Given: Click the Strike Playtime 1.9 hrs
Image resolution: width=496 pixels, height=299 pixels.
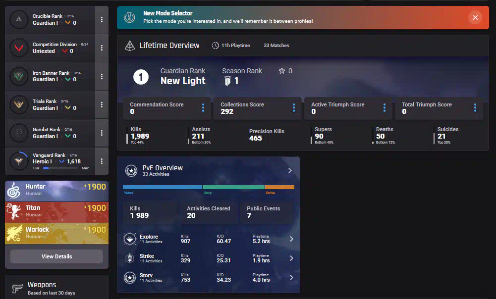Looking at the screenshot, I should (x=261, y=260).
